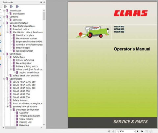Click the MEGA 370 model text on cover
This screenshot has width=158, height=133.
click(x=119, y=27)
